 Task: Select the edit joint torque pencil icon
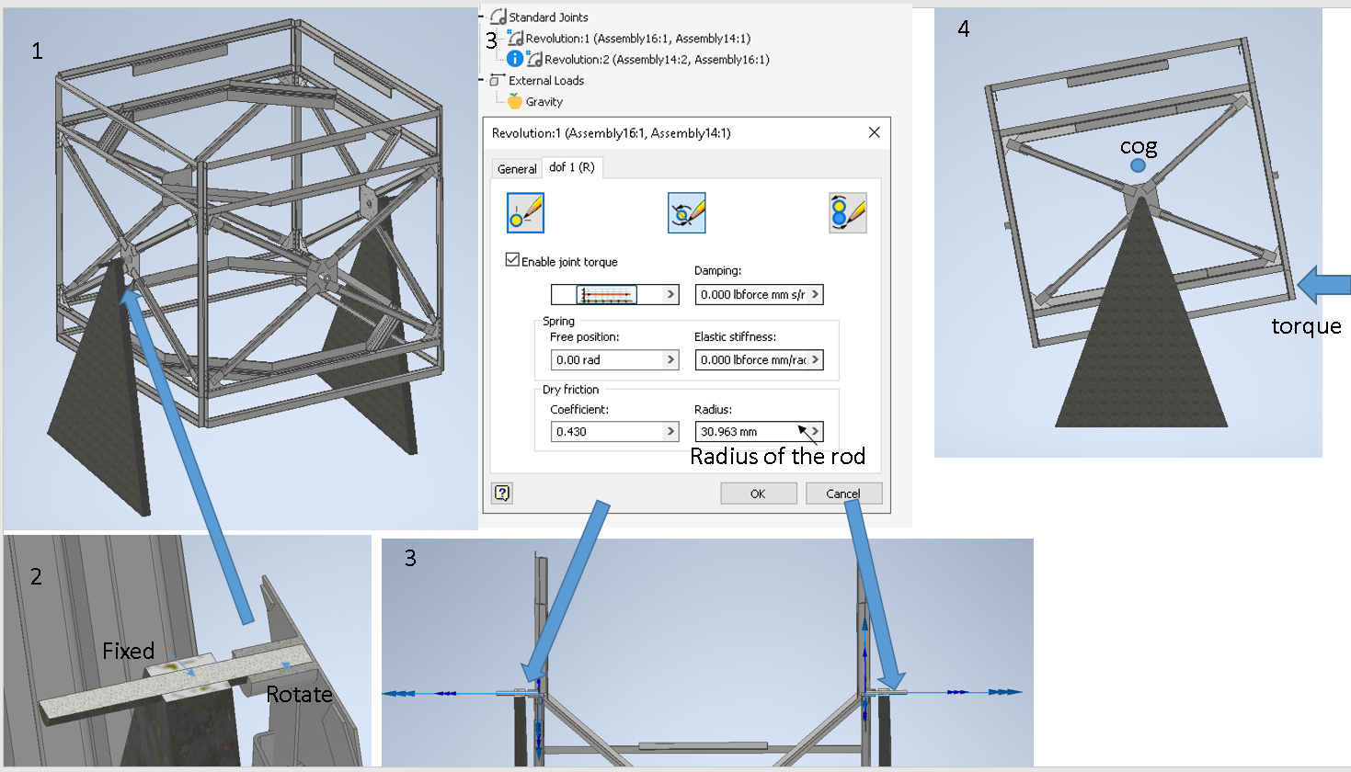click(524, 212)
